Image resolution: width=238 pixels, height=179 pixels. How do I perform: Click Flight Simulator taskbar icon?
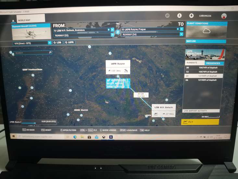point(111,137)
